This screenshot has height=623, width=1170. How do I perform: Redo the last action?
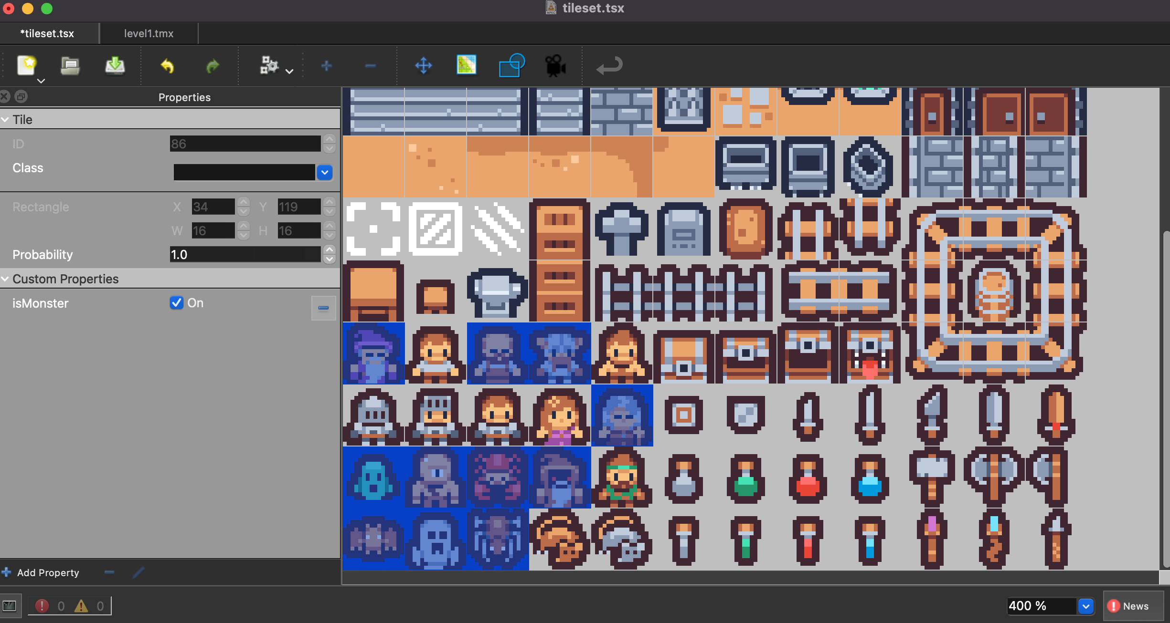(x=212, y=65)
